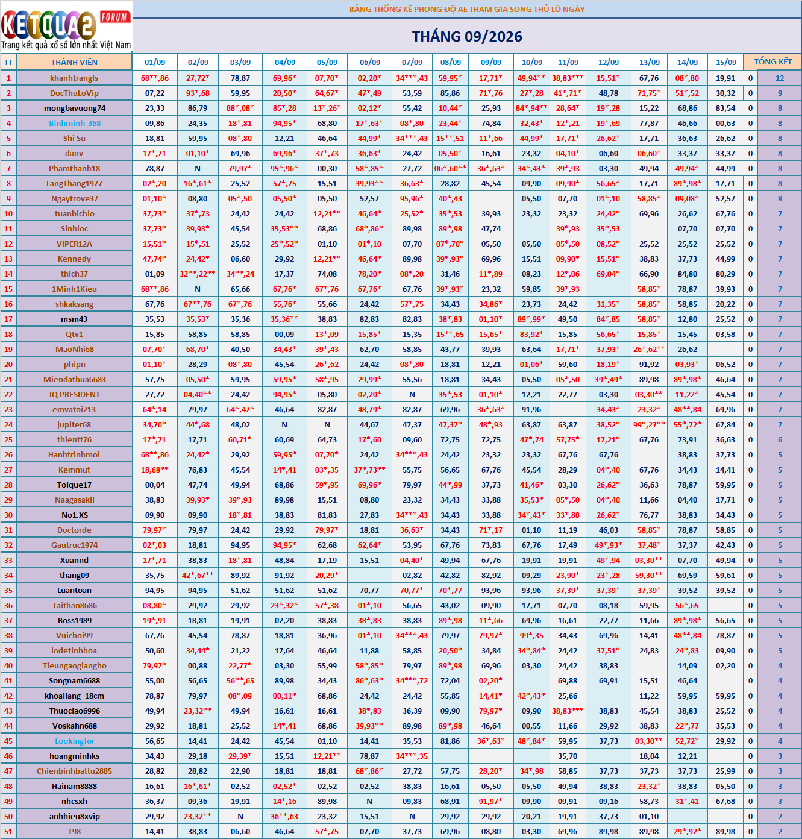Select member mongbavuong74
Image resolution: width=802 pixels, height=839 pixels.
click(74, 108)
